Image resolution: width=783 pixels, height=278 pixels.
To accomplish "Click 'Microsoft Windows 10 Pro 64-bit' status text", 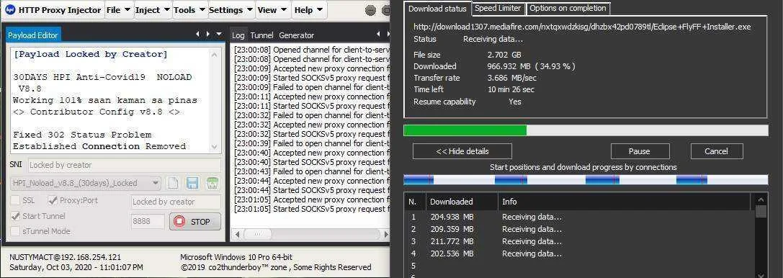I will (236, 258).
